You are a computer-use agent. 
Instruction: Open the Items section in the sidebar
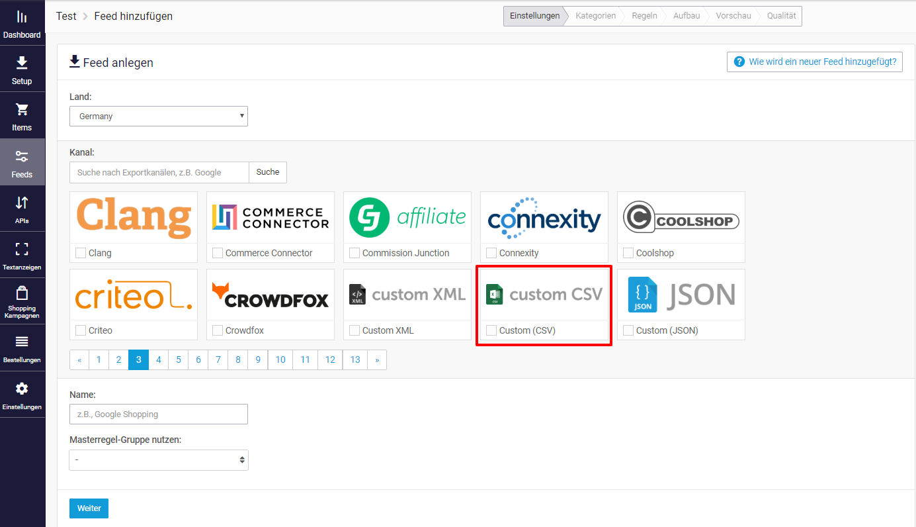(22, 115)
